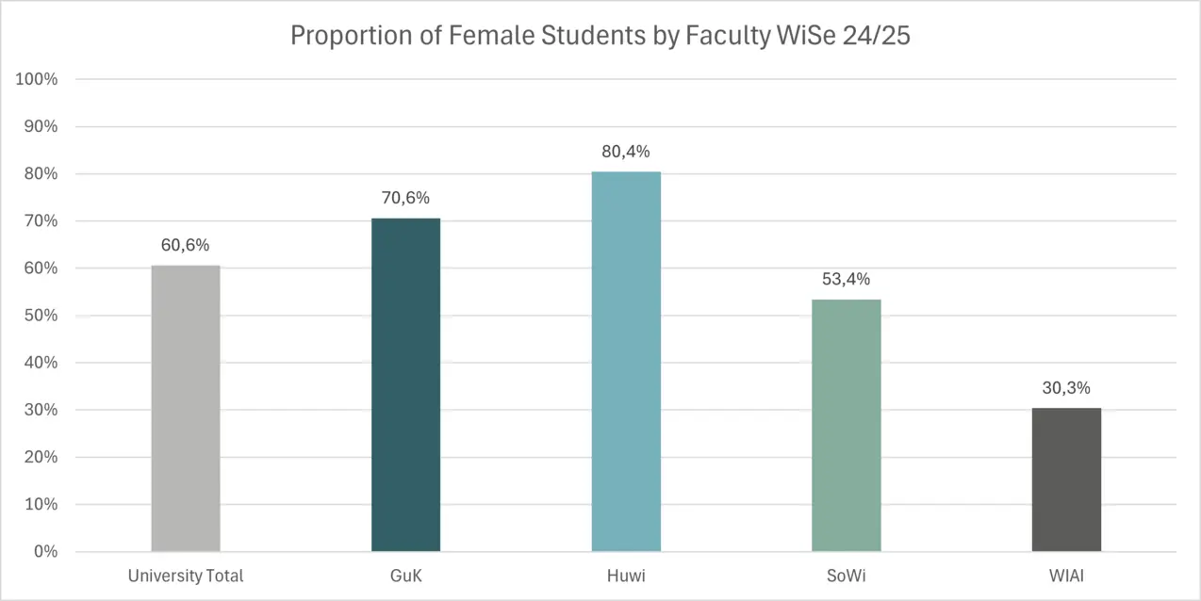Select the 90% axis tick label

pos(41,126)
